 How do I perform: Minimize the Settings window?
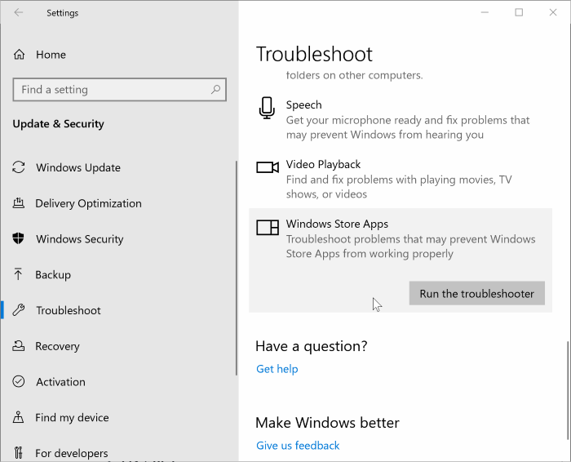click(485, 12)
